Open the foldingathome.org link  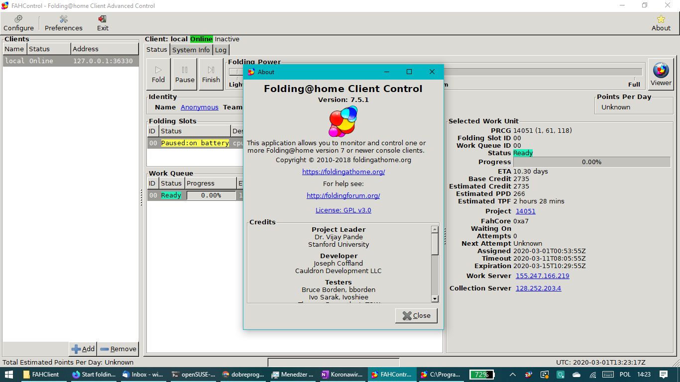tap(343, 172)
